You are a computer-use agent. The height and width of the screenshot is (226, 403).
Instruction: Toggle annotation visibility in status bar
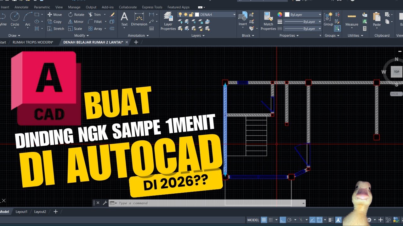tap(338, 220)
